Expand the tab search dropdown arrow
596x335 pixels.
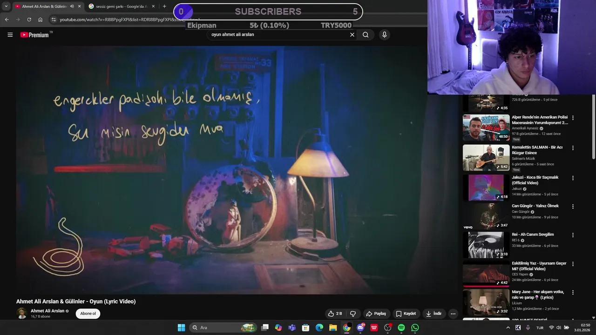coord(6,7)
